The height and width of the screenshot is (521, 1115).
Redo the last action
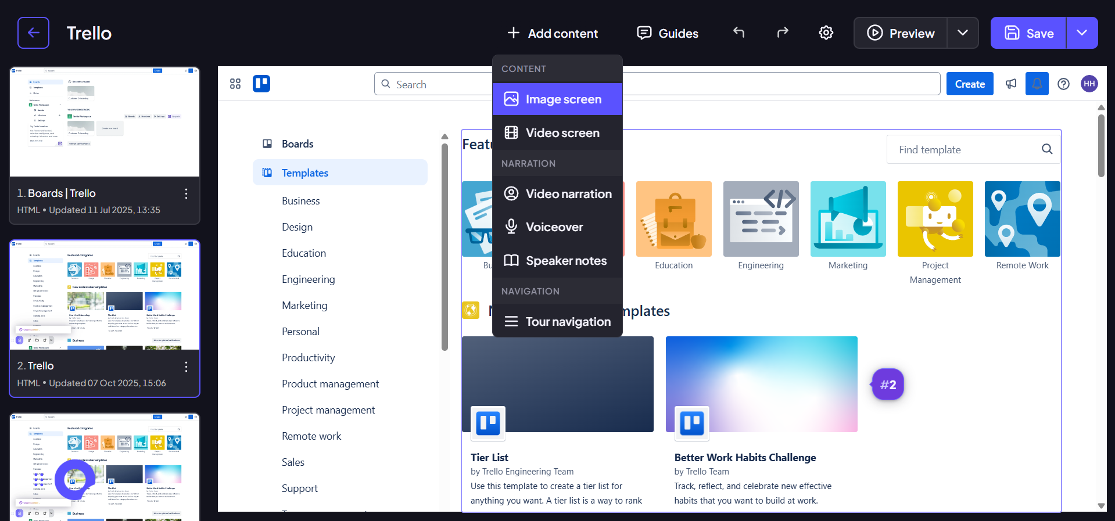(x=783, y=33)
